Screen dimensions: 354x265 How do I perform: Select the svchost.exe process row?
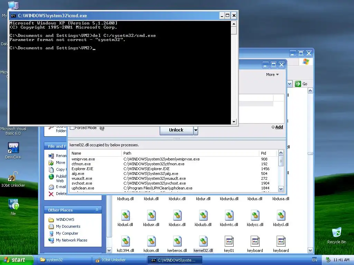pyautogui.click(x=174, y=184)
